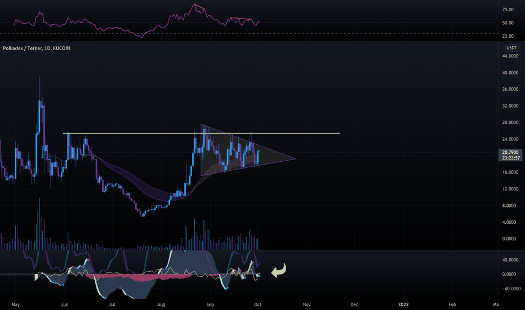Click the Dec label on the time axis
525x310 pixels.
coord(354,304)
